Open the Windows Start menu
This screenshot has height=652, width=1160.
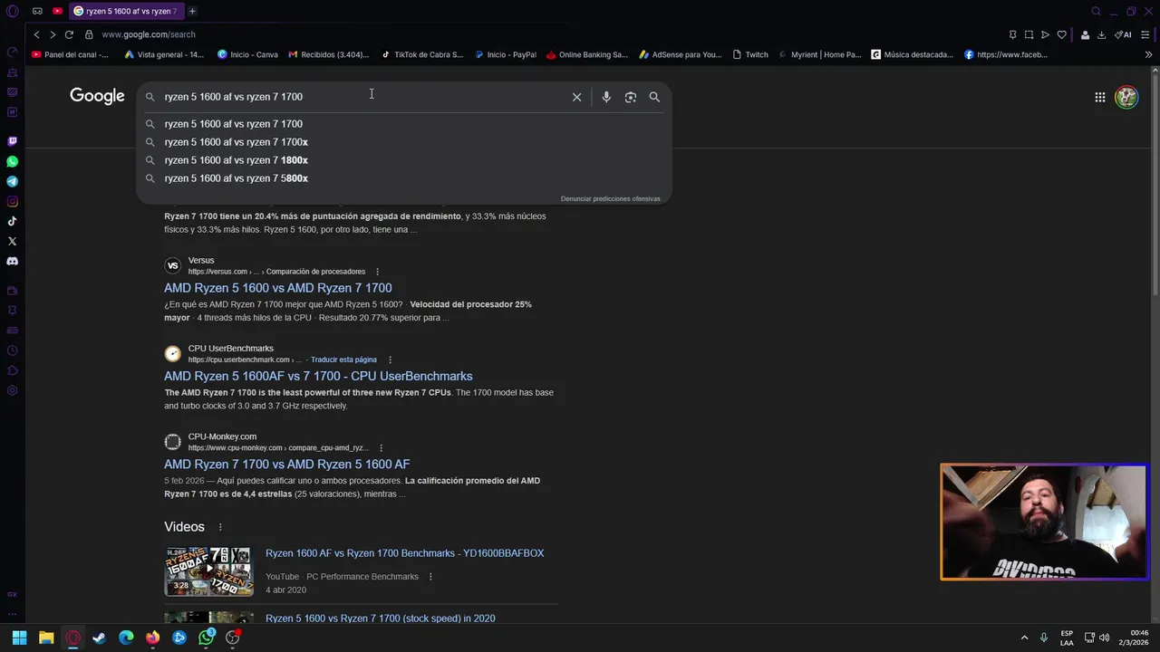(x=19, y=638)
